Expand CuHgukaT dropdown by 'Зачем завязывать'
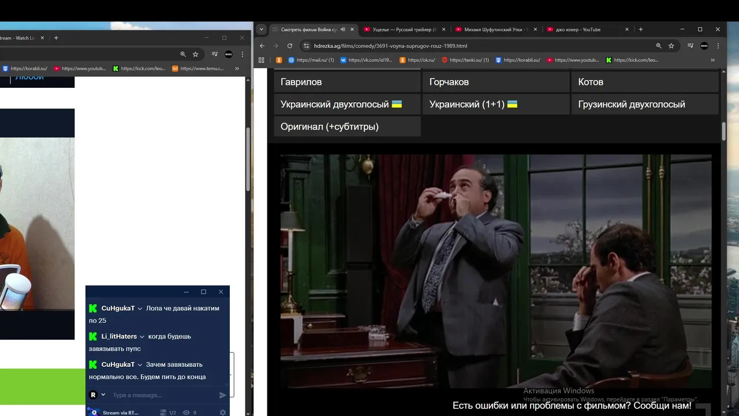The image size is (739, 416). (x=140, y=365)
